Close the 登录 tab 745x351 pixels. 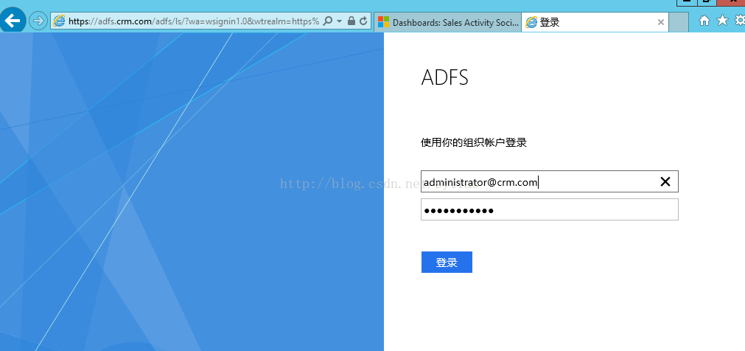pyautogui.click(x=660, y=22)
